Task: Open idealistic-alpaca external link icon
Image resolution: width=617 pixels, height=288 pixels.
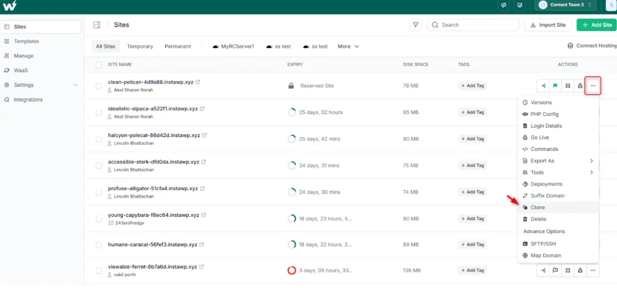Action: click(203, 108)
